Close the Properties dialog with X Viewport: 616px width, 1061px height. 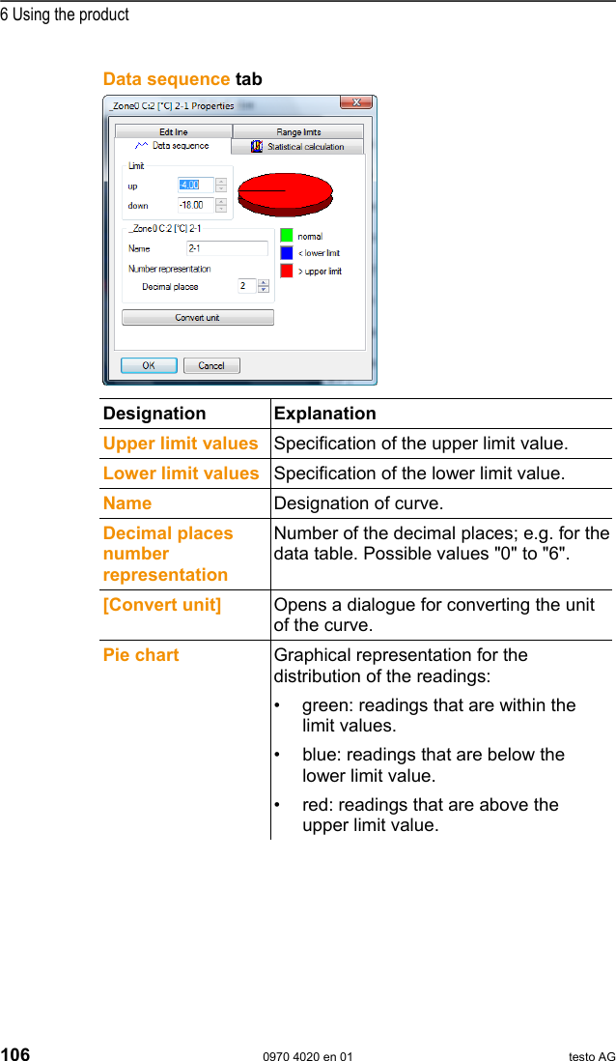coord(356,101)
